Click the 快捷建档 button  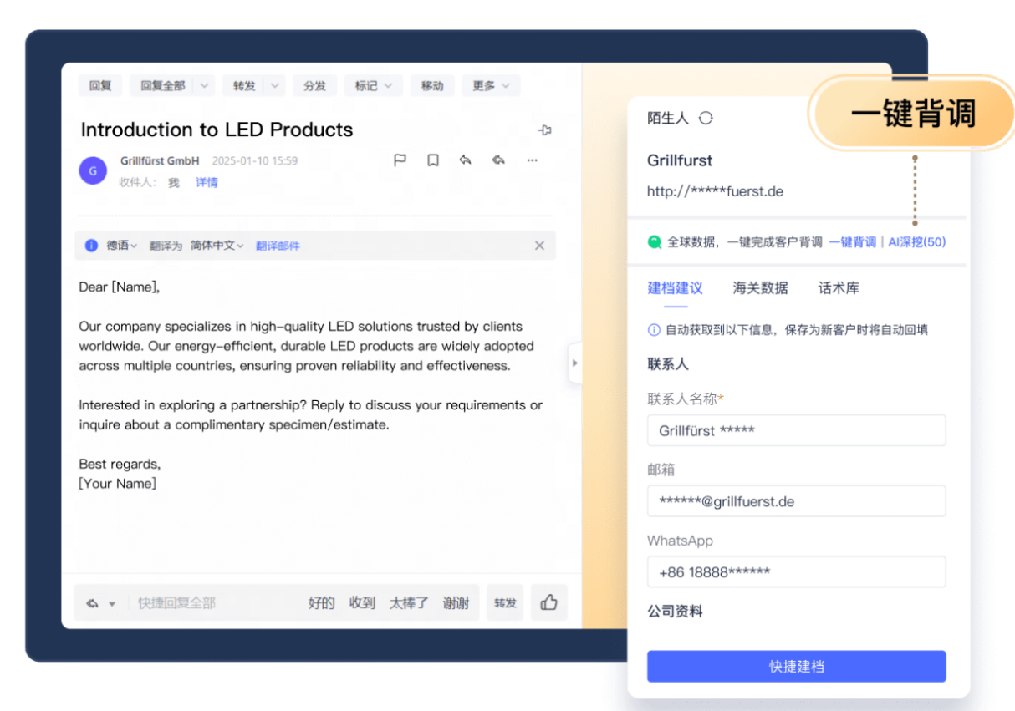[x=797, y=667]
